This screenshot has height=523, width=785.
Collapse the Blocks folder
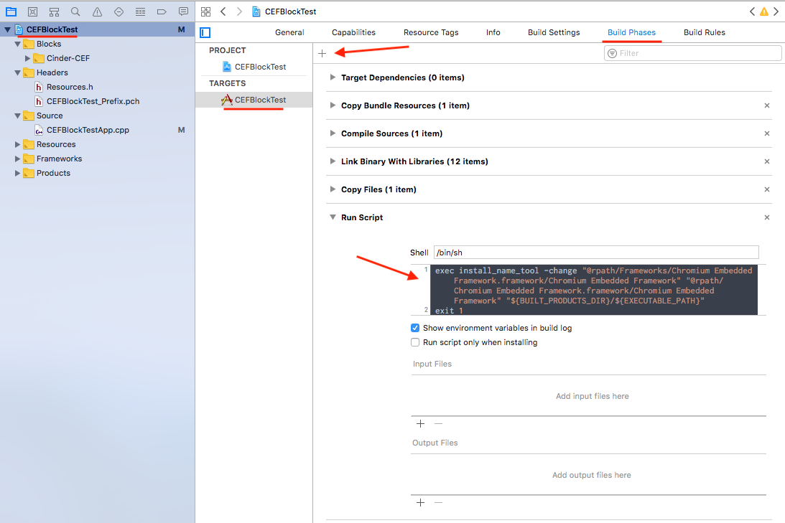tap(17, 44)
